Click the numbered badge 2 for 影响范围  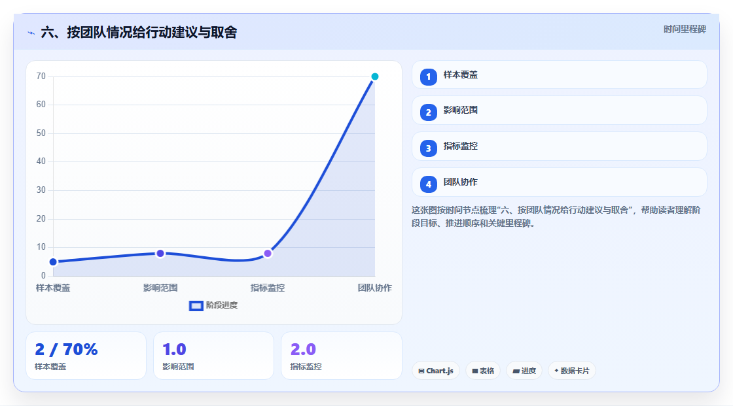pos(428,112)
